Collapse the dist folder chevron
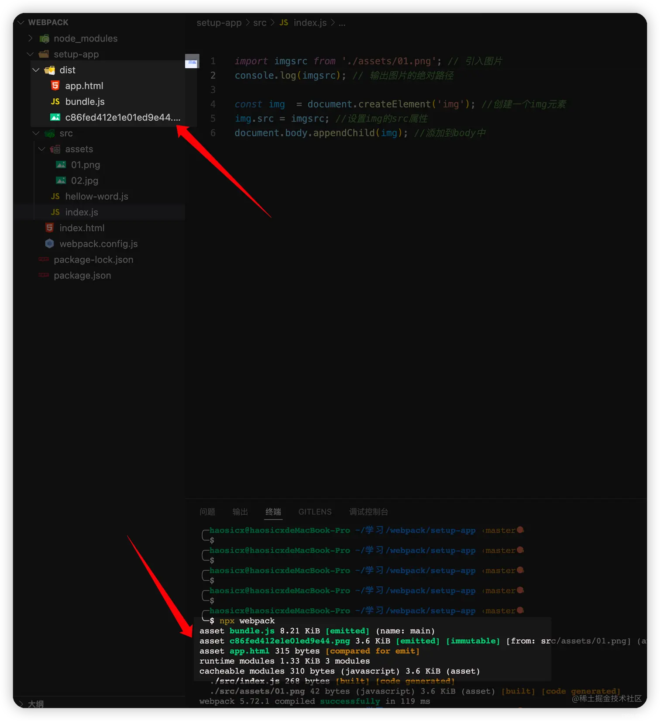Screen dimensions: 660x721 coord(36,70)
